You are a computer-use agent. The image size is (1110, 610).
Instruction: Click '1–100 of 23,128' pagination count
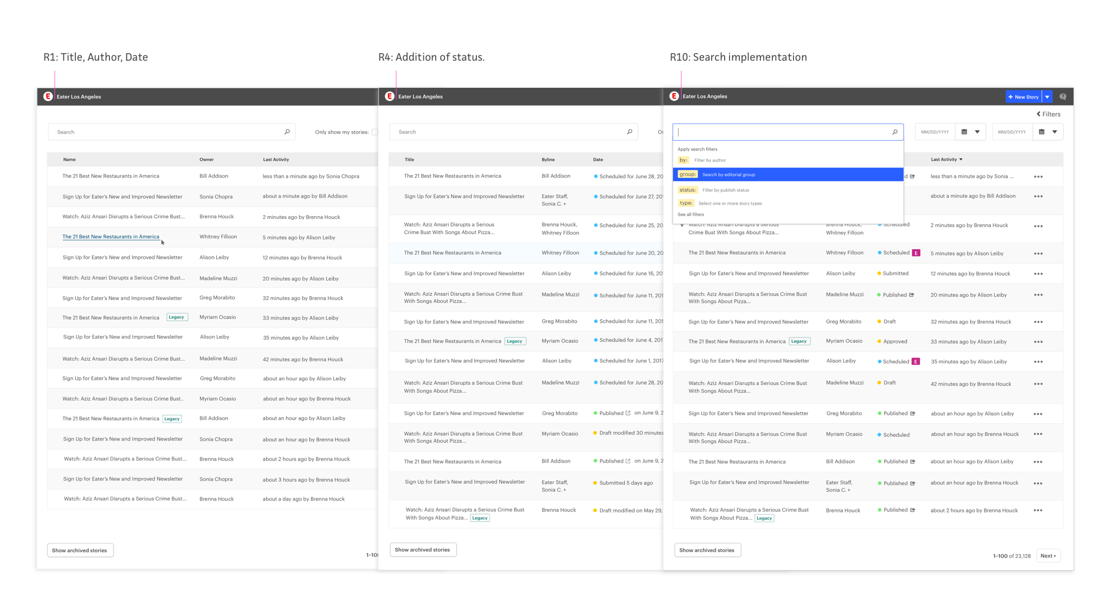tap(1011, 556)
